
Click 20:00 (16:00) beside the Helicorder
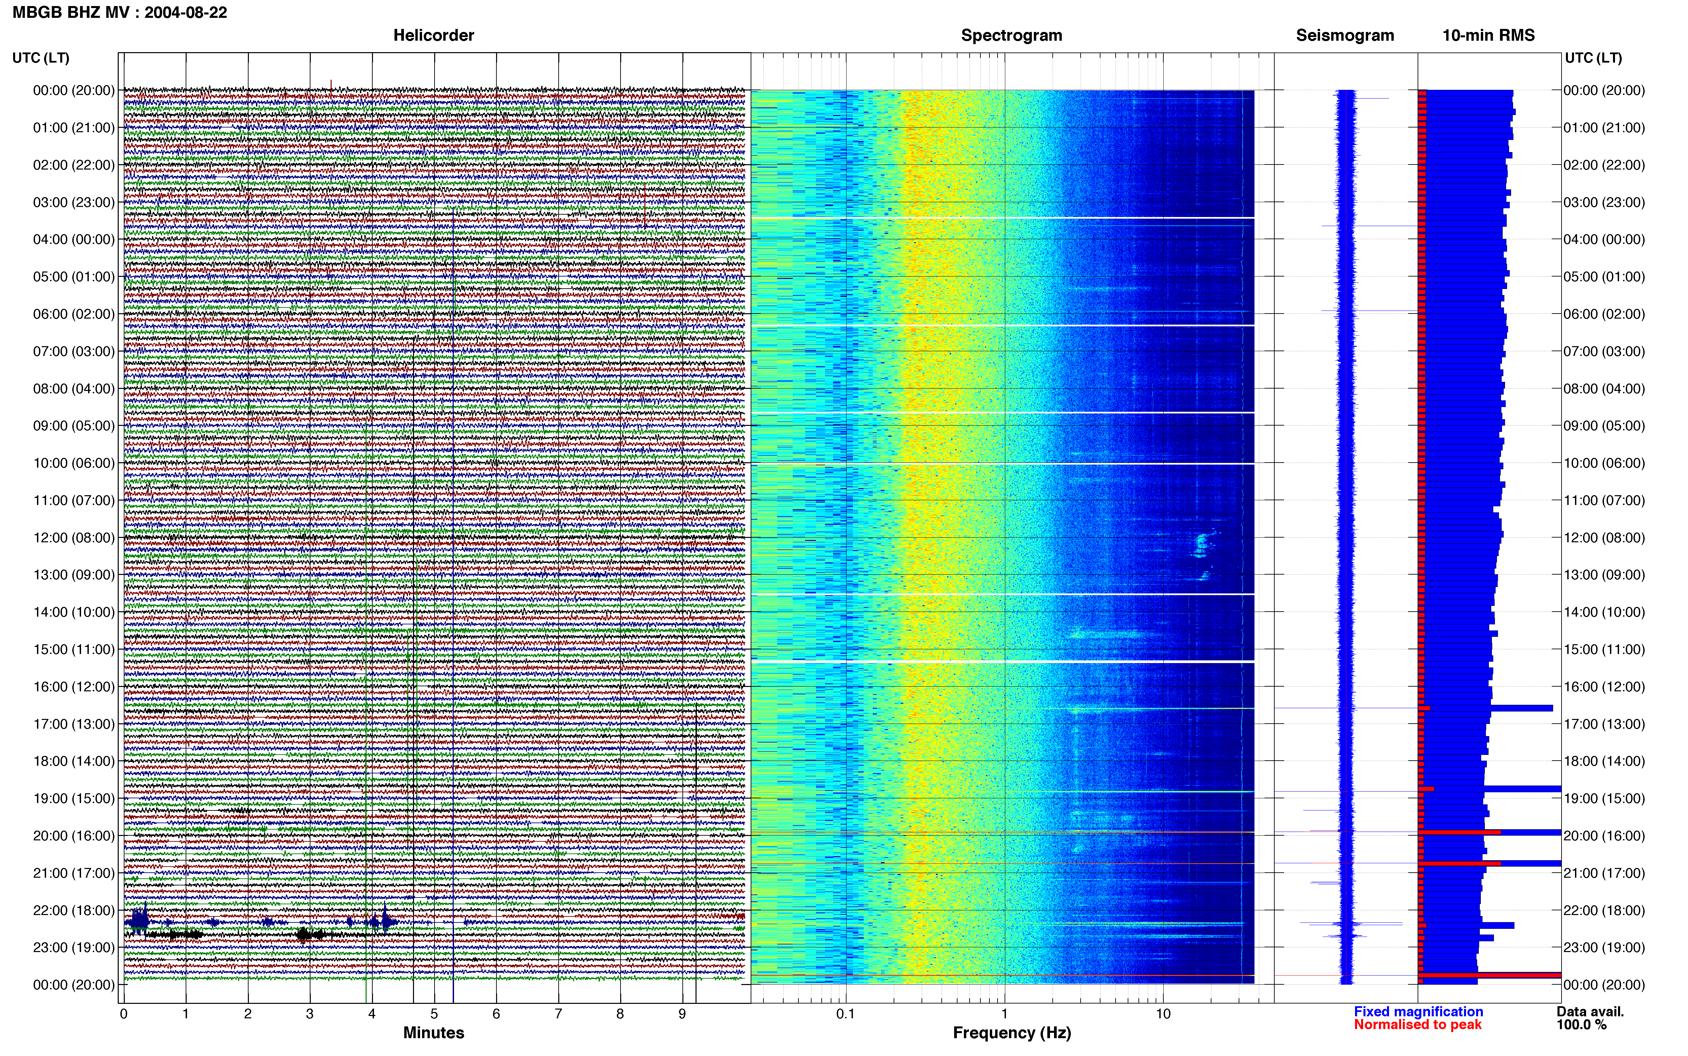click(73, 836)
